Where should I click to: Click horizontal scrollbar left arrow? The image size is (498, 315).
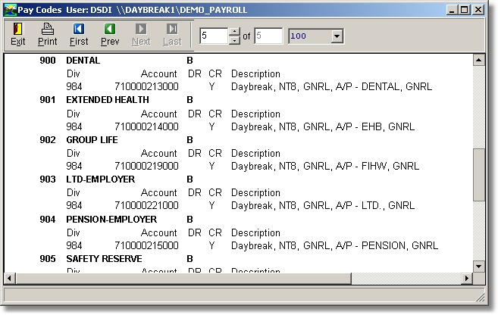coord(9,278)
